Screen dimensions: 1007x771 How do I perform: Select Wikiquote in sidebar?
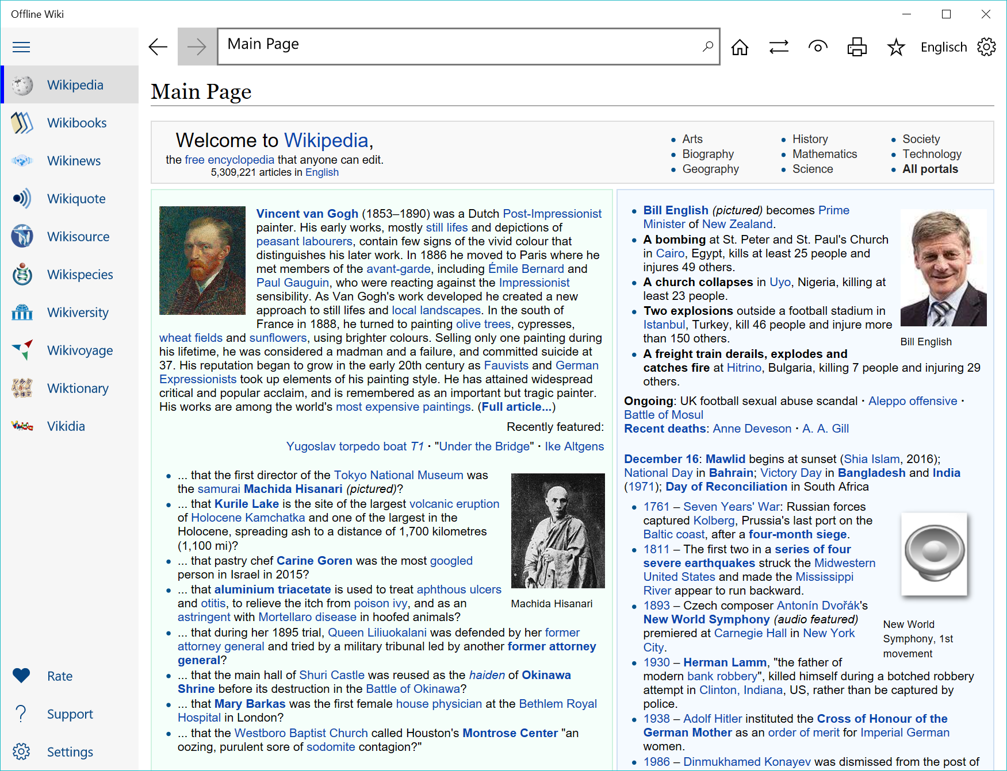click(70, 198)
